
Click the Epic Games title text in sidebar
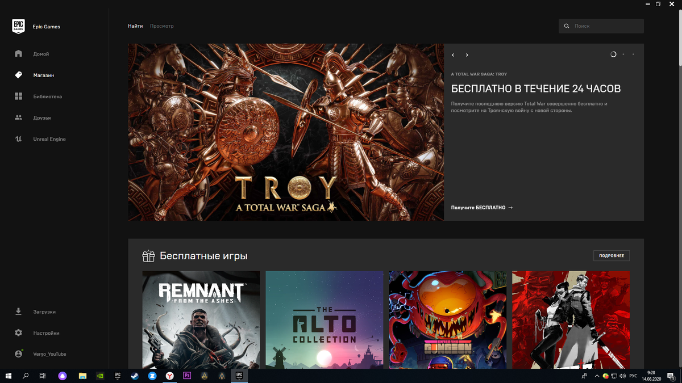pyautogui.click(x=46, y=27)
